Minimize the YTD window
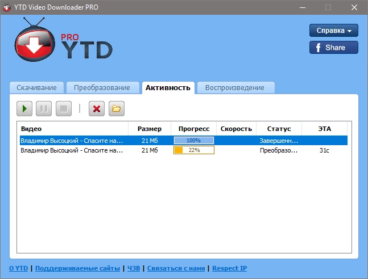 pos(303,7)
